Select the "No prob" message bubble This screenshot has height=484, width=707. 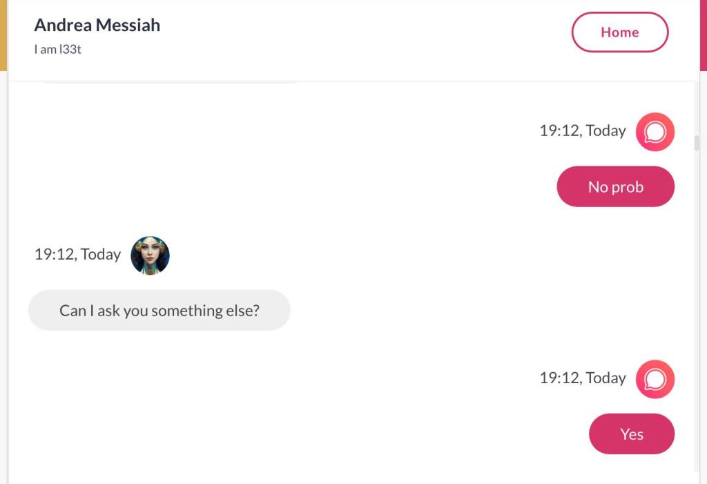pyautogui.click(x=615, y=186)
